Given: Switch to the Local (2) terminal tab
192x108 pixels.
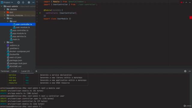Looking at the screenshot, I should coord(25,71).
